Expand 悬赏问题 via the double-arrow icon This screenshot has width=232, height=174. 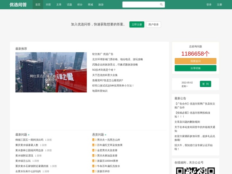(105, 135)
